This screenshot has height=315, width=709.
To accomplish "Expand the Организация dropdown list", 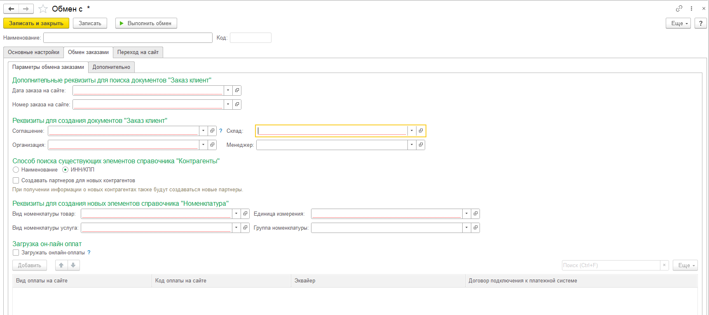I will pyautogui.click(x=203, y=145).
